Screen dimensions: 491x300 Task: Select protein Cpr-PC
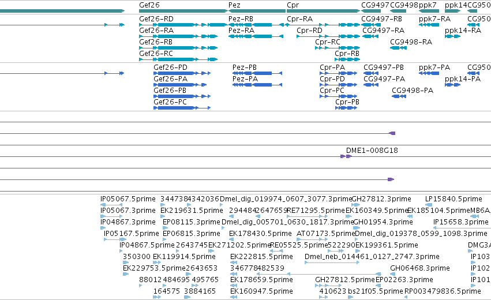click(x=332, y=91)
